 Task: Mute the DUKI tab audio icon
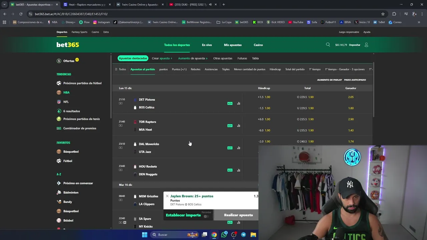pos(210,5)
